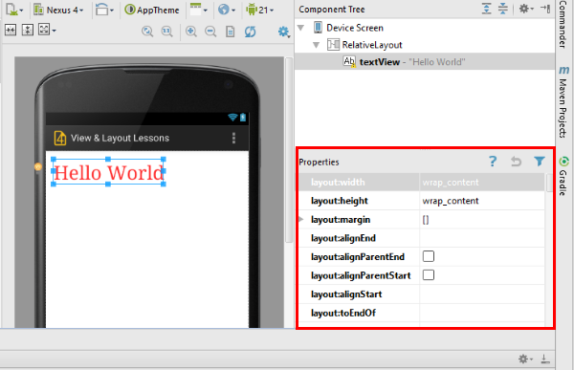Click the Properties help question mark icon
Viewport: 574px width, 370px height.
pos(493,162)
